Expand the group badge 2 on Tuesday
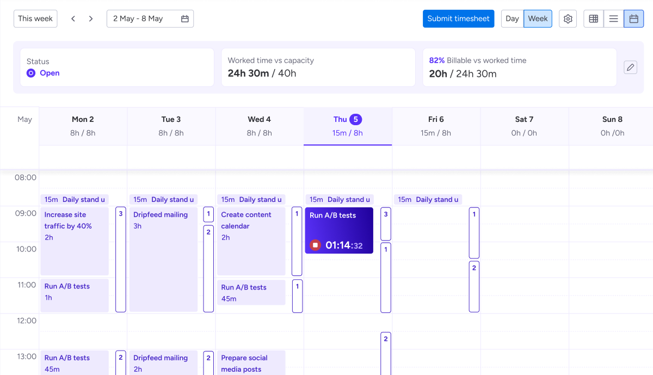This screenshot has height=375, width=653. coord(208,232)
